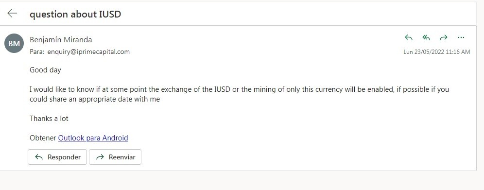The width and height of the screenshot is (484, 190).
Task: Click the curved arrow inside Responder button
Action: click(39, 157)
